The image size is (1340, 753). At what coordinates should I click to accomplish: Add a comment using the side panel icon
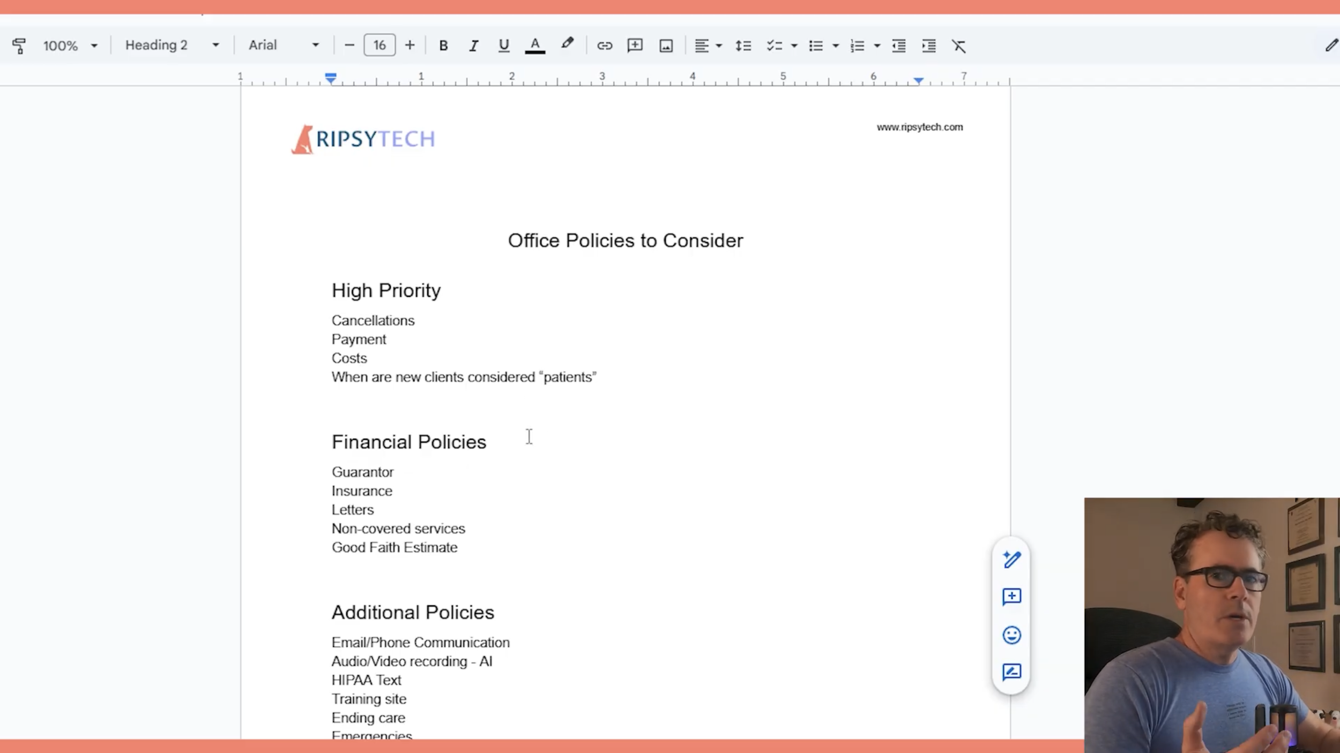(x=1011, y=597)
